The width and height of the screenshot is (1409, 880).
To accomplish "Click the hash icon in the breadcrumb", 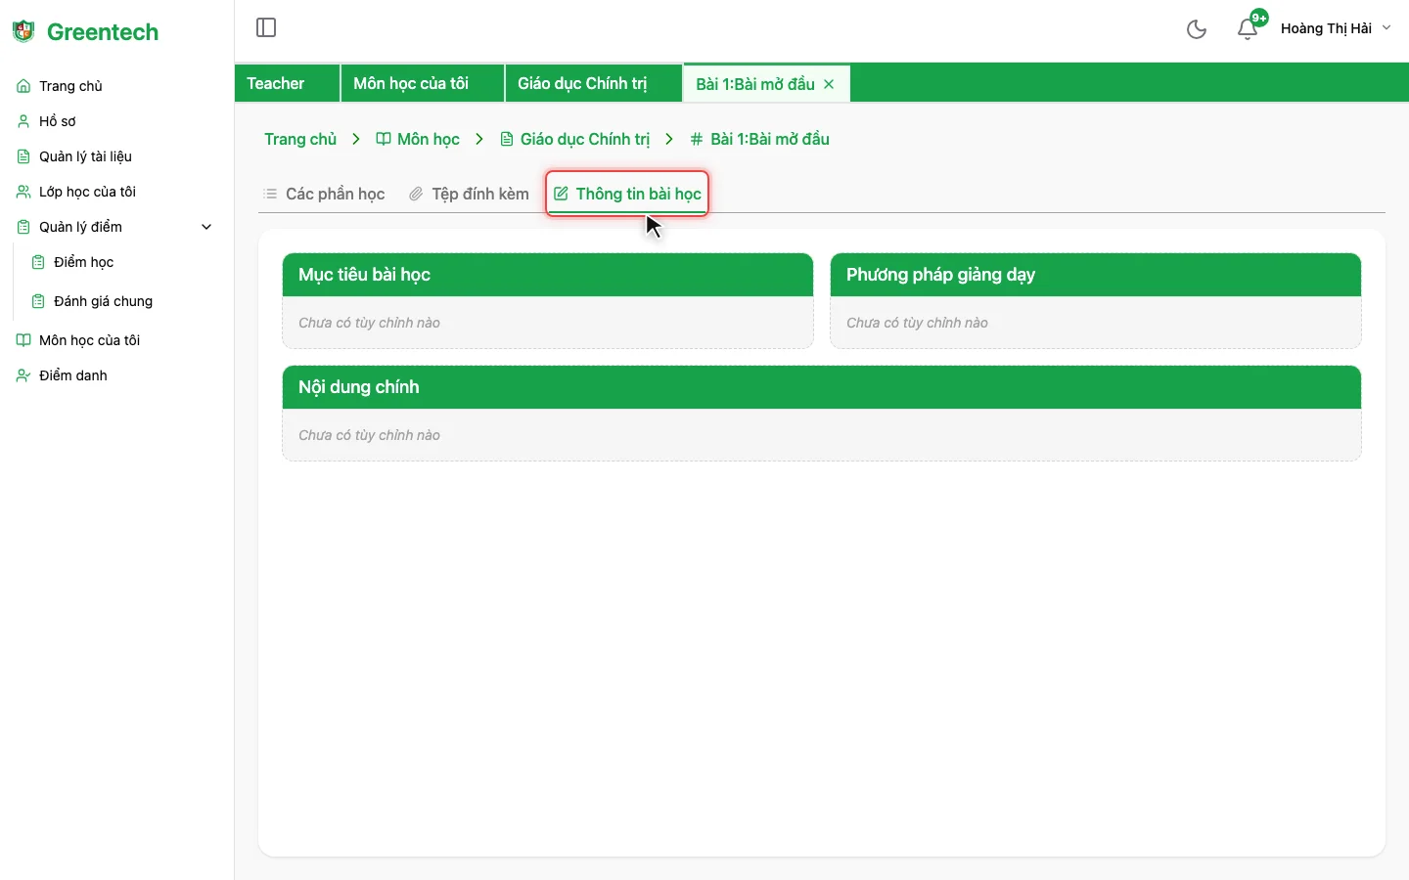I will [x=697, y=139].
